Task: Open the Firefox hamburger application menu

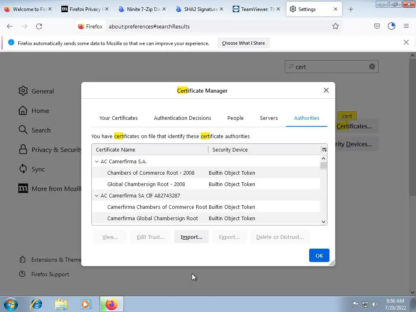Action: pyautogui.click(x=406, y=26)
